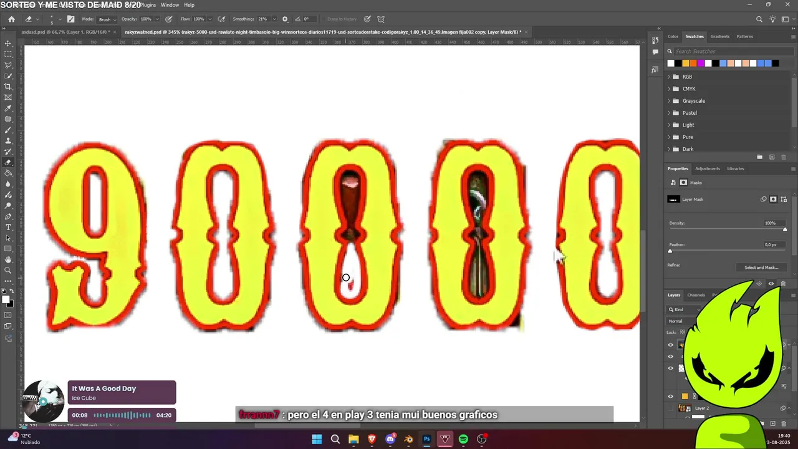Select the Paint Bucket tool

pyautogui.click(x=8, y=173)
